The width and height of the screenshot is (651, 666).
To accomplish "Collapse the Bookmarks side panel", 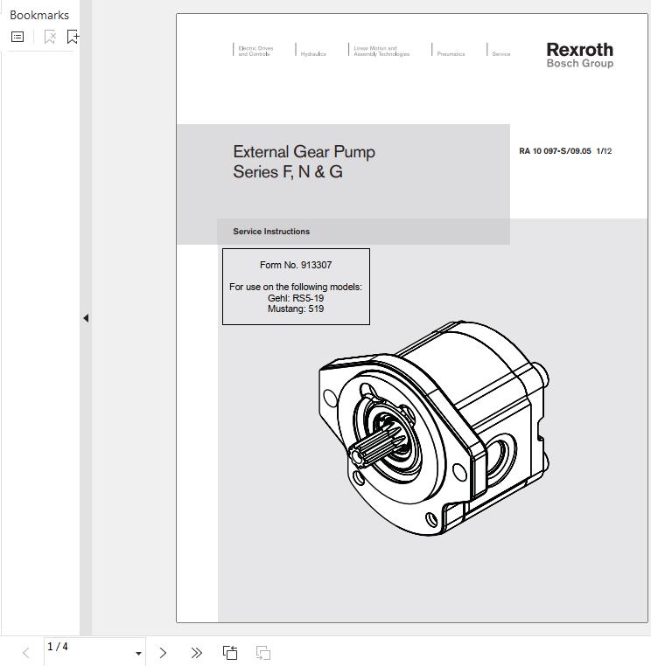I will [86, 318].
